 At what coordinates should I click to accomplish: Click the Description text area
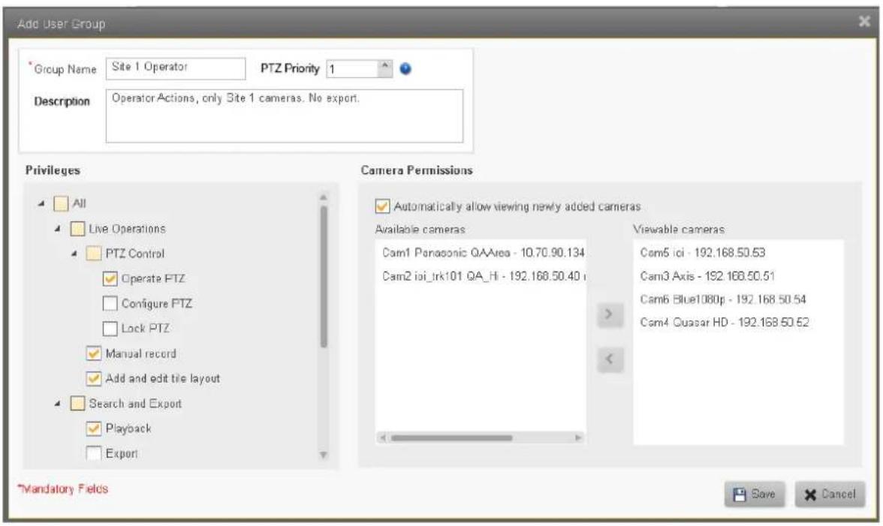click(x=285, y=116)
